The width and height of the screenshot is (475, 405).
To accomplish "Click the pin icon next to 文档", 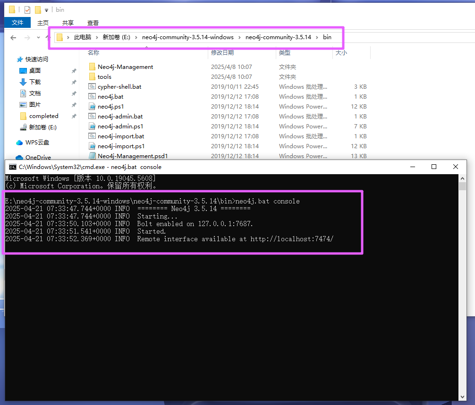I will click(74, 93).
